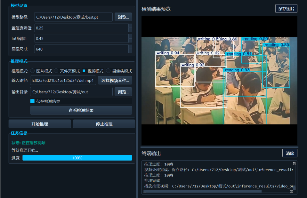307x198 pixels.
Task: Click the 终端输出 heading
Action: click(151, 154)
